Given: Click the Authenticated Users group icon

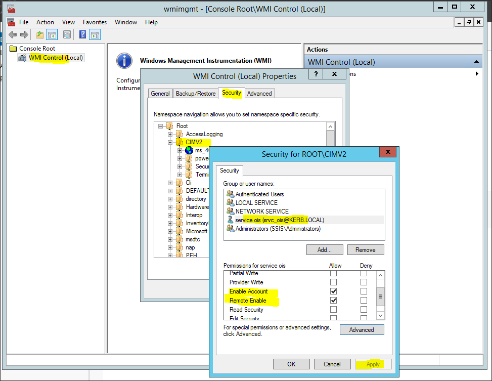Looking at the screenshot, I should pyautogui.click(x=230, y=194).
